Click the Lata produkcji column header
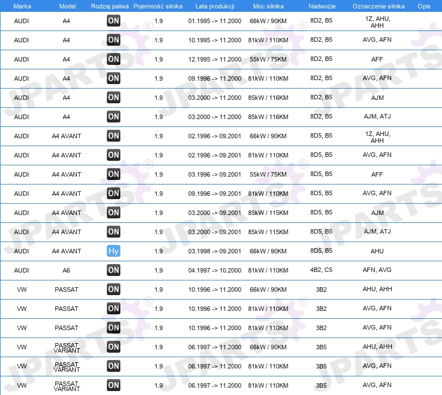The width and height of the screenshot is (442, 395). (215, 6)
